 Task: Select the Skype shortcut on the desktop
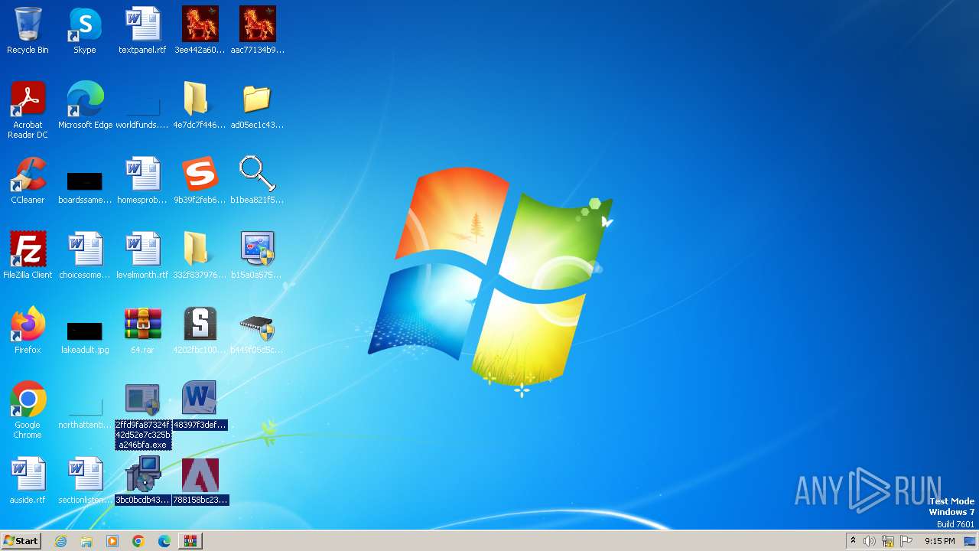coord(84,31)
